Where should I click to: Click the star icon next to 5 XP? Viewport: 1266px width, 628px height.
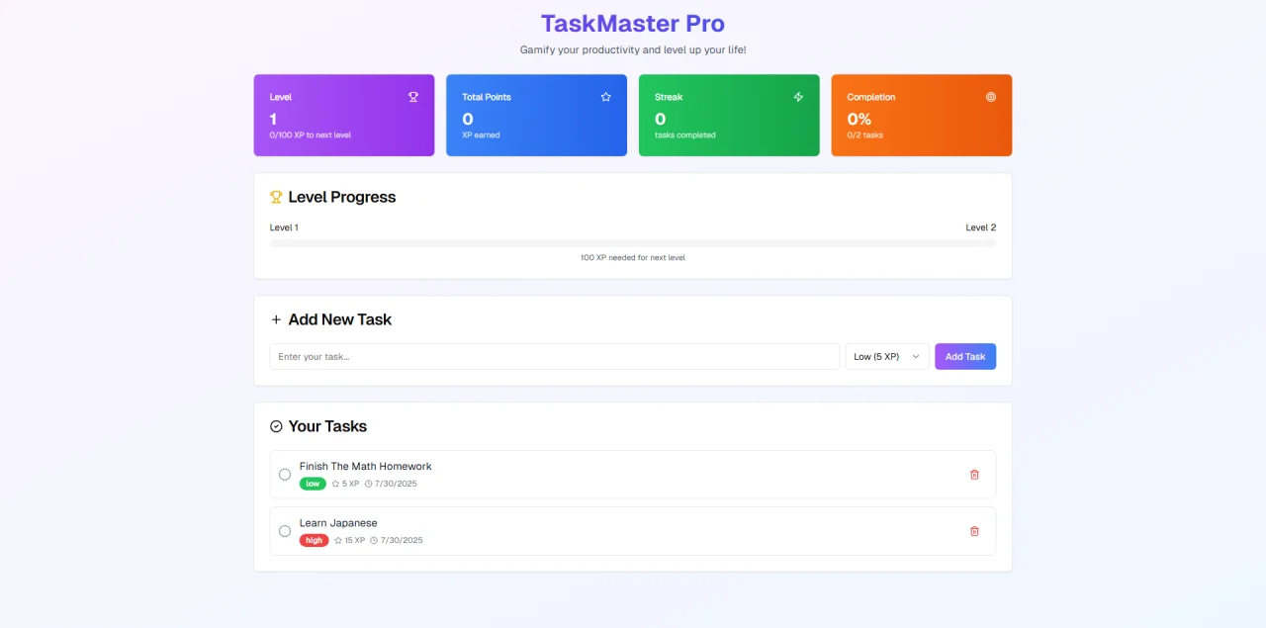click(335, 484)
